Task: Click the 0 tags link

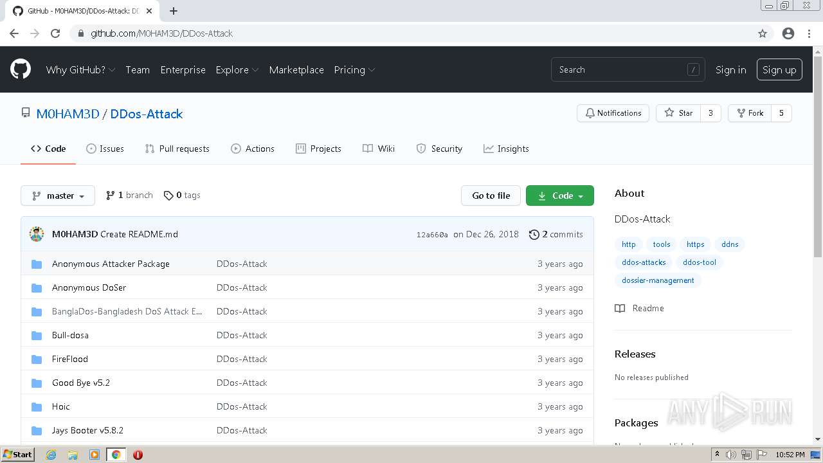Action: [x=182, y=195]
